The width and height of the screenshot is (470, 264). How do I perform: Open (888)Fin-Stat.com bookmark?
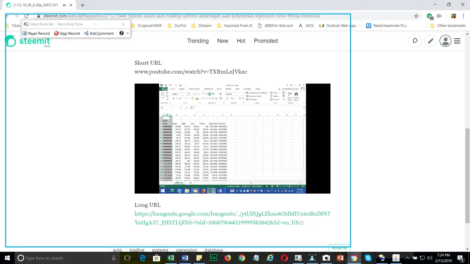275,26
